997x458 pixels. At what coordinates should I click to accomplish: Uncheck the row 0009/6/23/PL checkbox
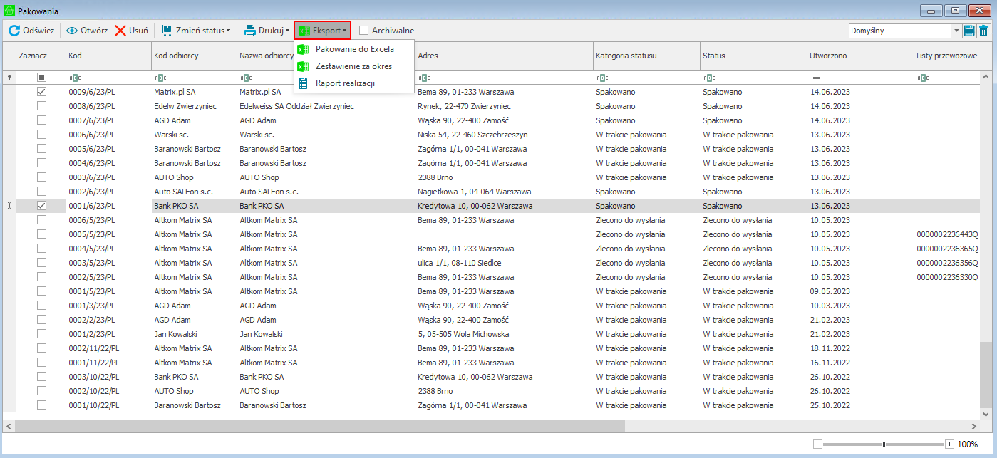coord(41,92)
